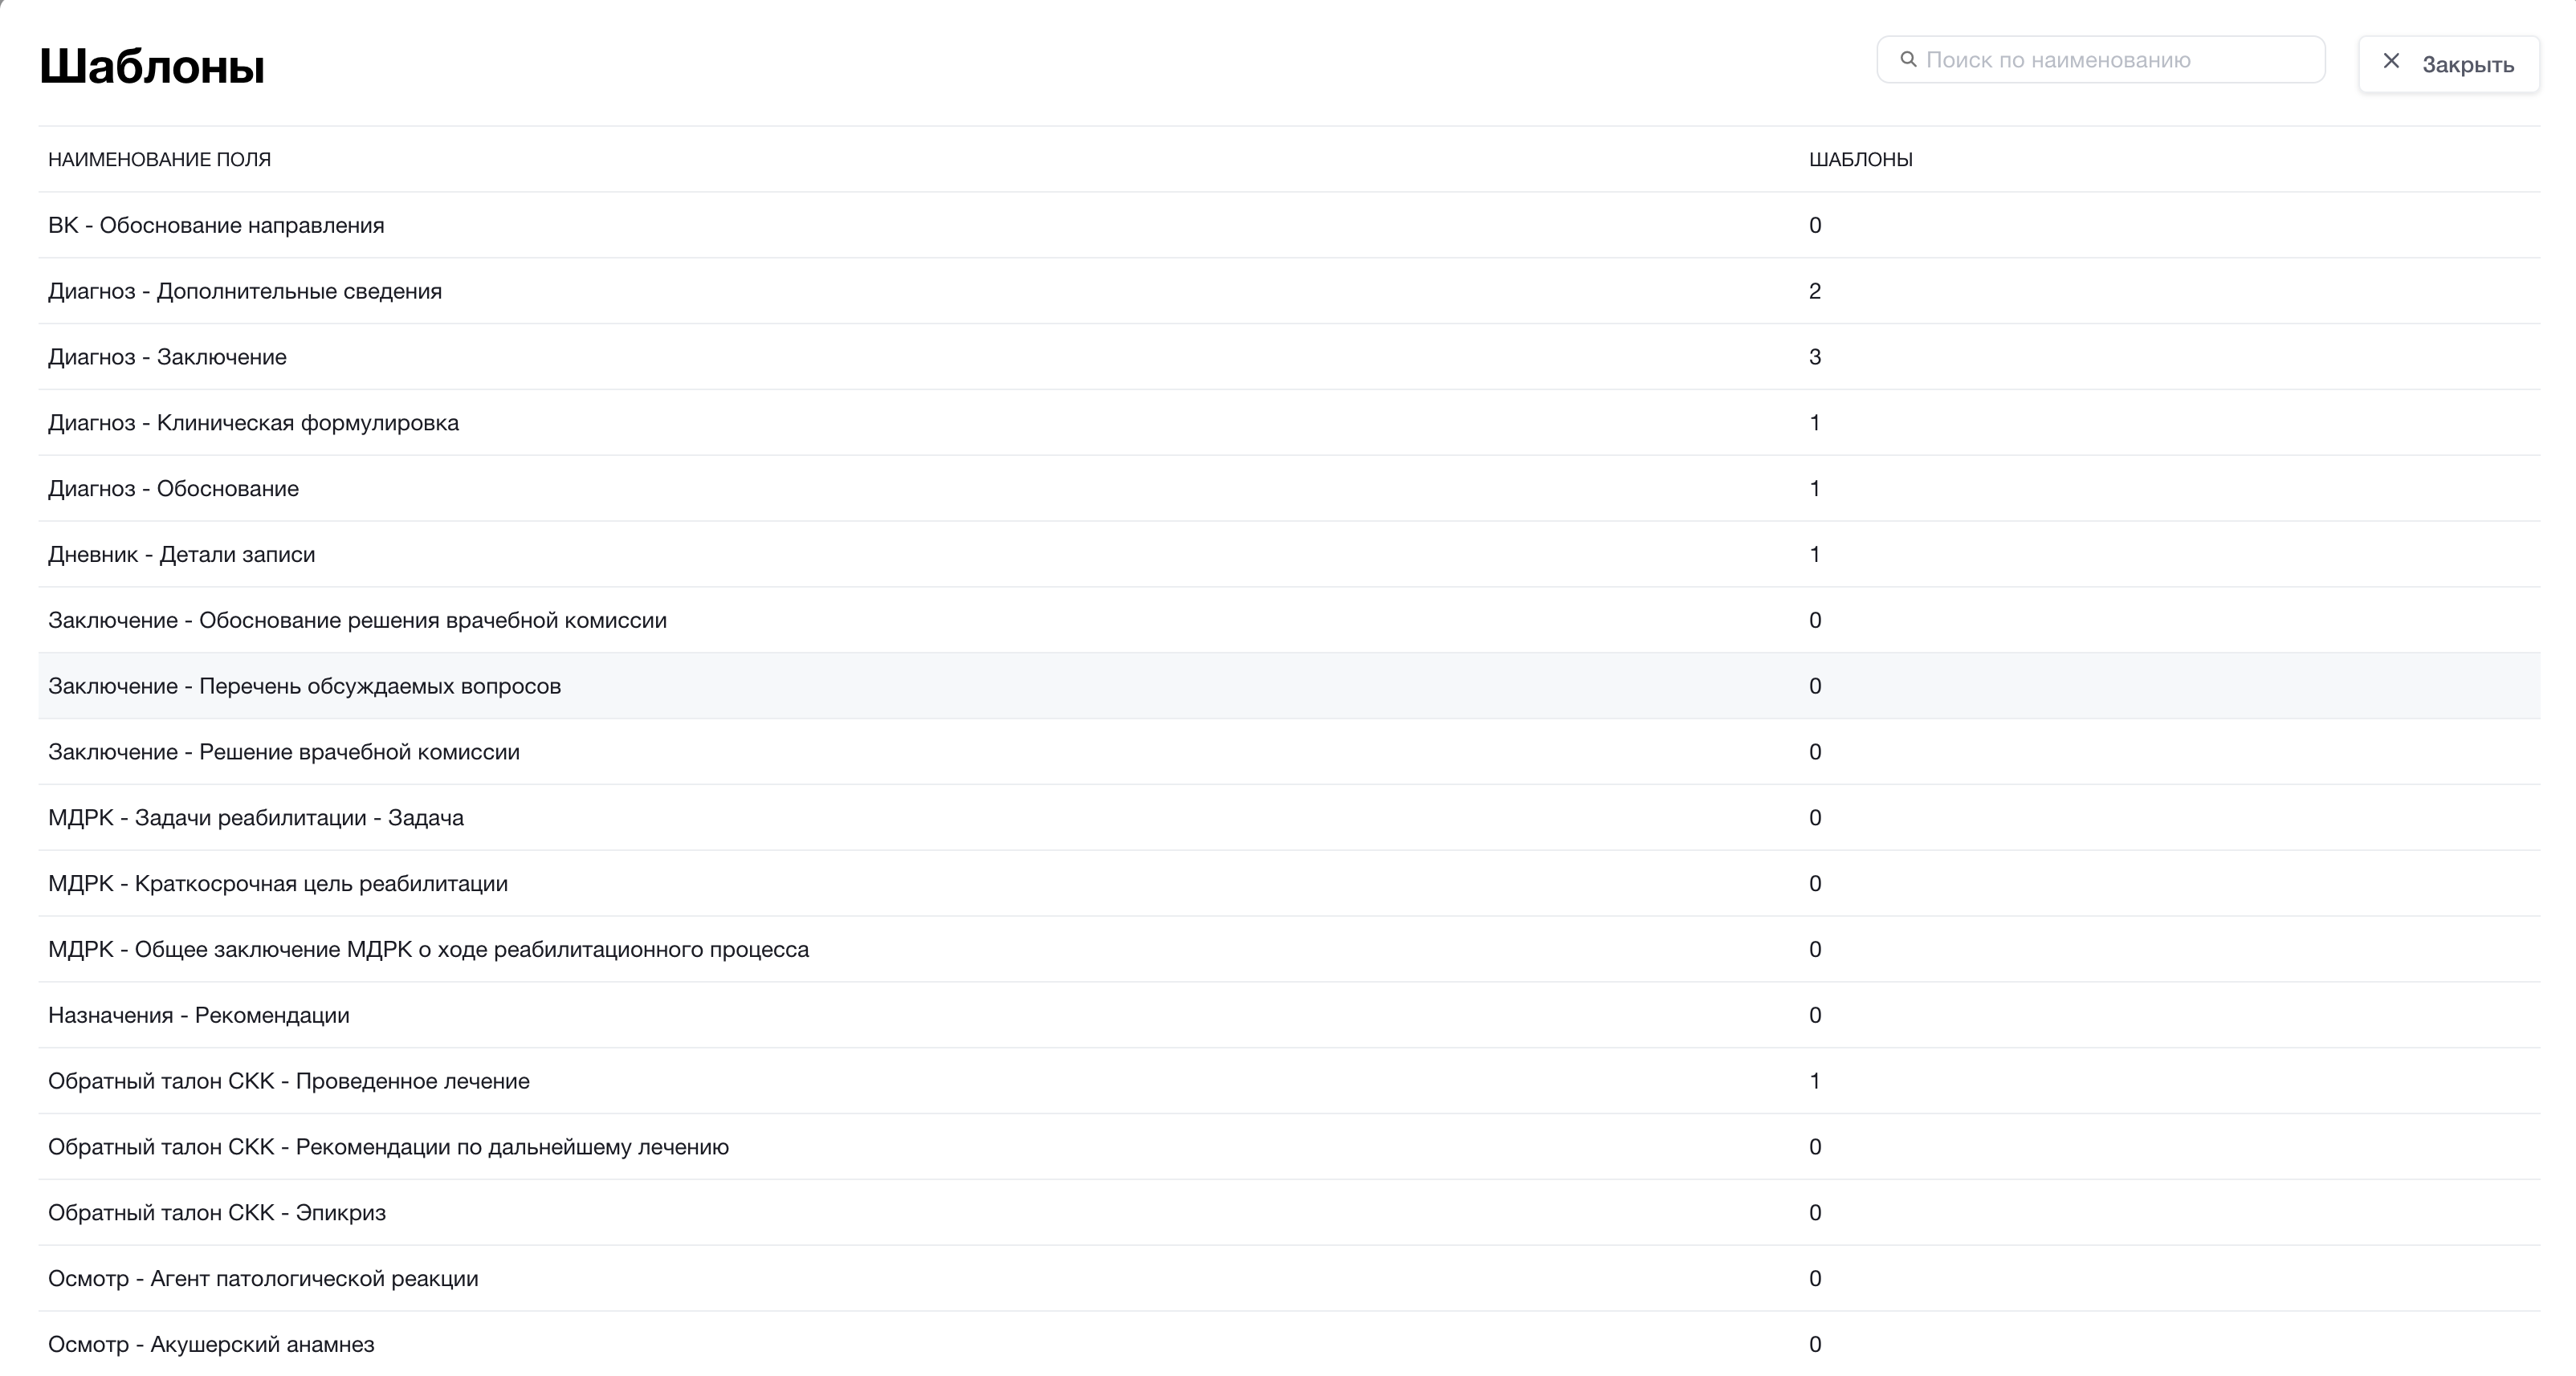Open the Диагноз - Заключение entry

point(167,357)
